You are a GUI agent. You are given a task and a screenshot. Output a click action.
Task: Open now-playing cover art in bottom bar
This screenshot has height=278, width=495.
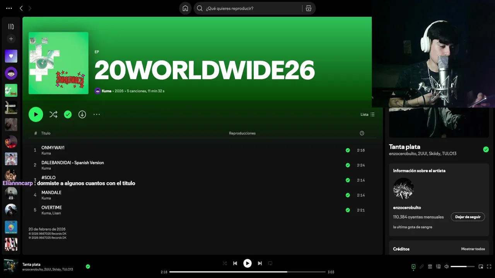pyautogui.click(x=11, y=266)
